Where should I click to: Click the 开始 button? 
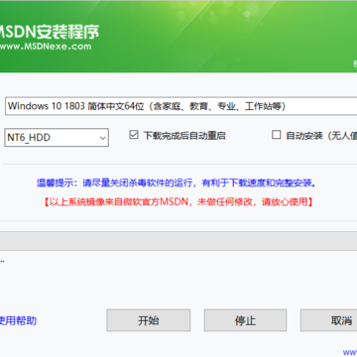click(149, 320)
